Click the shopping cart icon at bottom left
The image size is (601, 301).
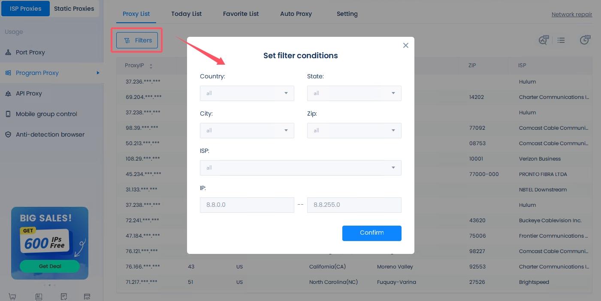12,297
